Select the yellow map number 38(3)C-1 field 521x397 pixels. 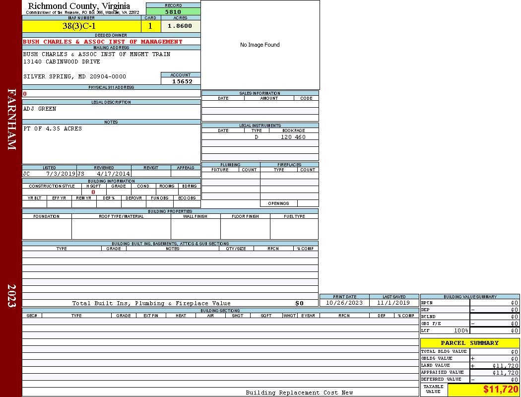point(81,26)
